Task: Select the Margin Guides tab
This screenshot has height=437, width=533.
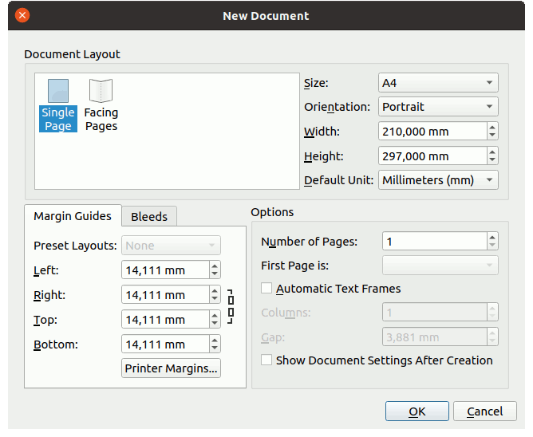Action: click(73, 216)
